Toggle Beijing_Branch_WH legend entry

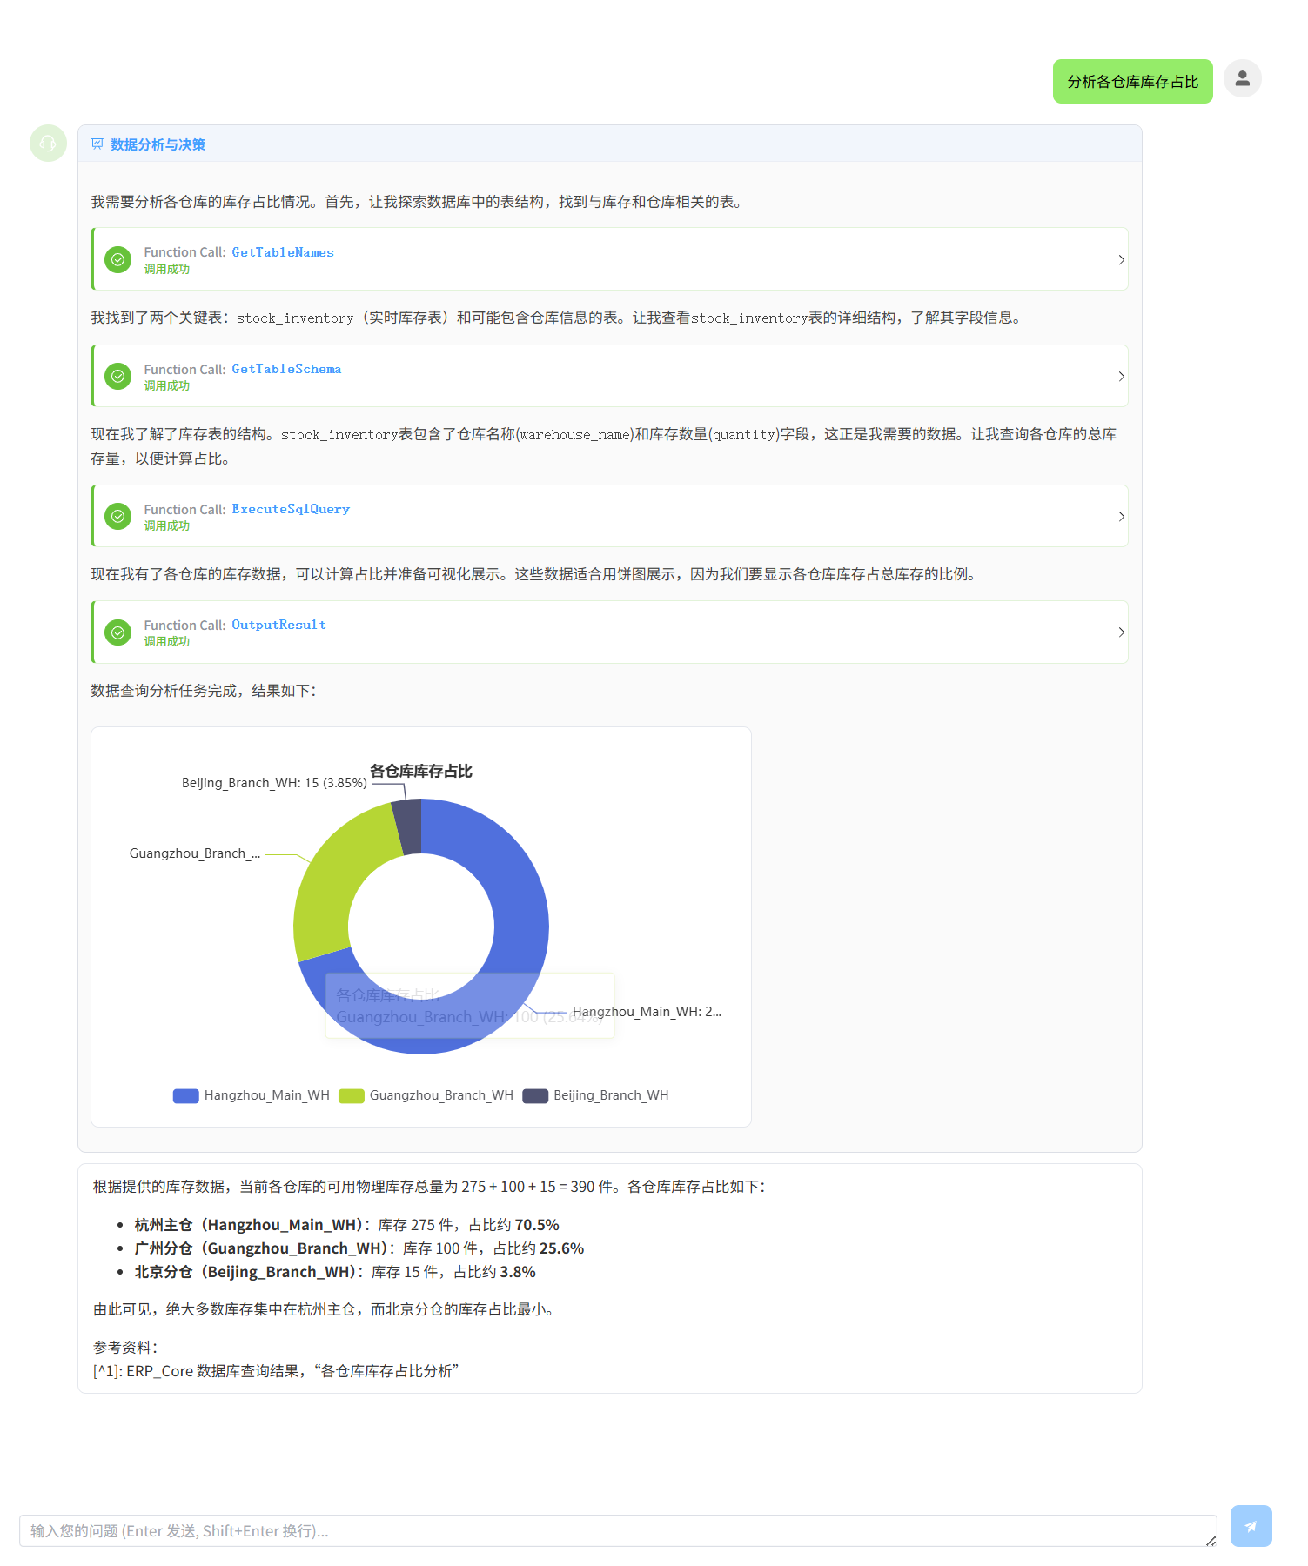point(596,1095)
